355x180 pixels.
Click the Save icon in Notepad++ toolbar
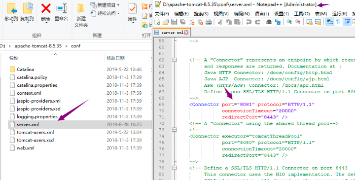tap(174, 22)
